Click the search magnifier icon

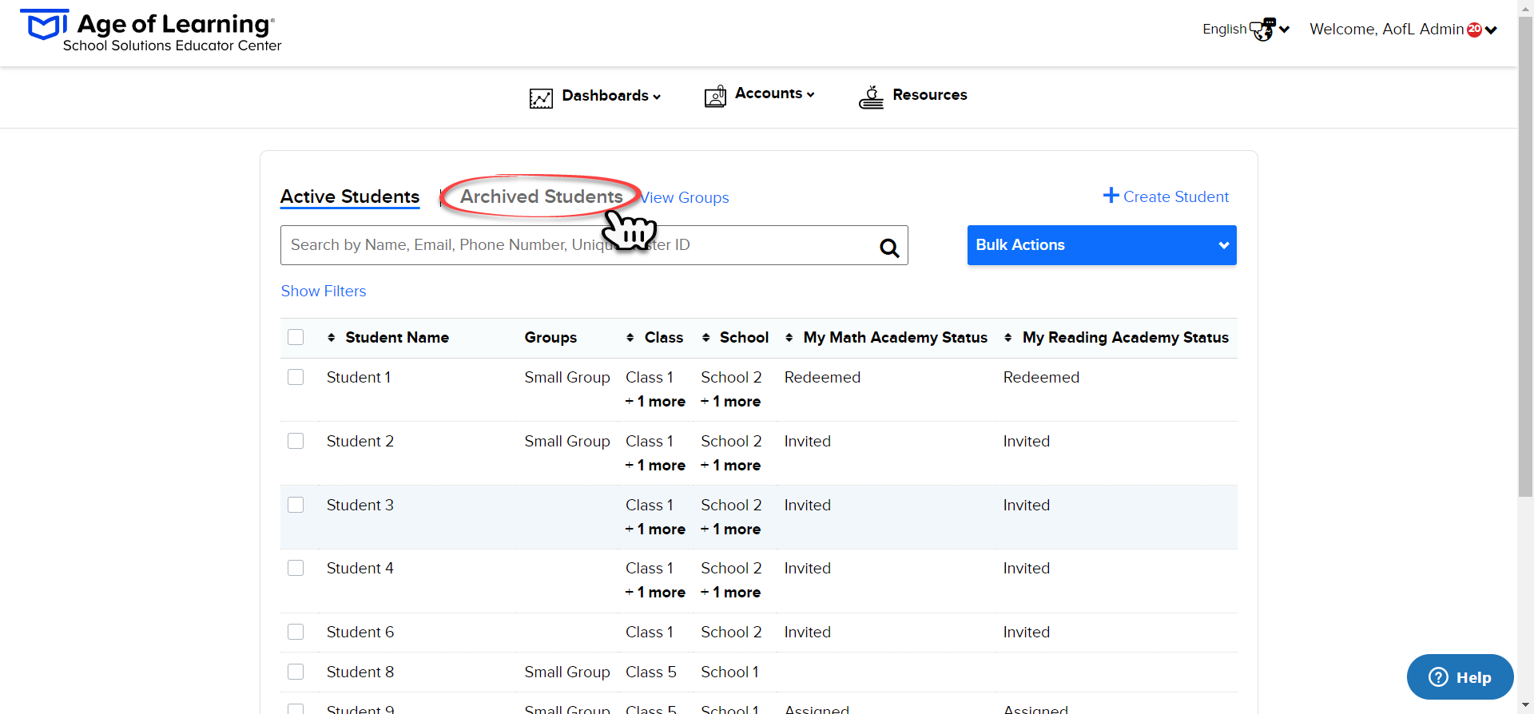click(x=889, y=248)
